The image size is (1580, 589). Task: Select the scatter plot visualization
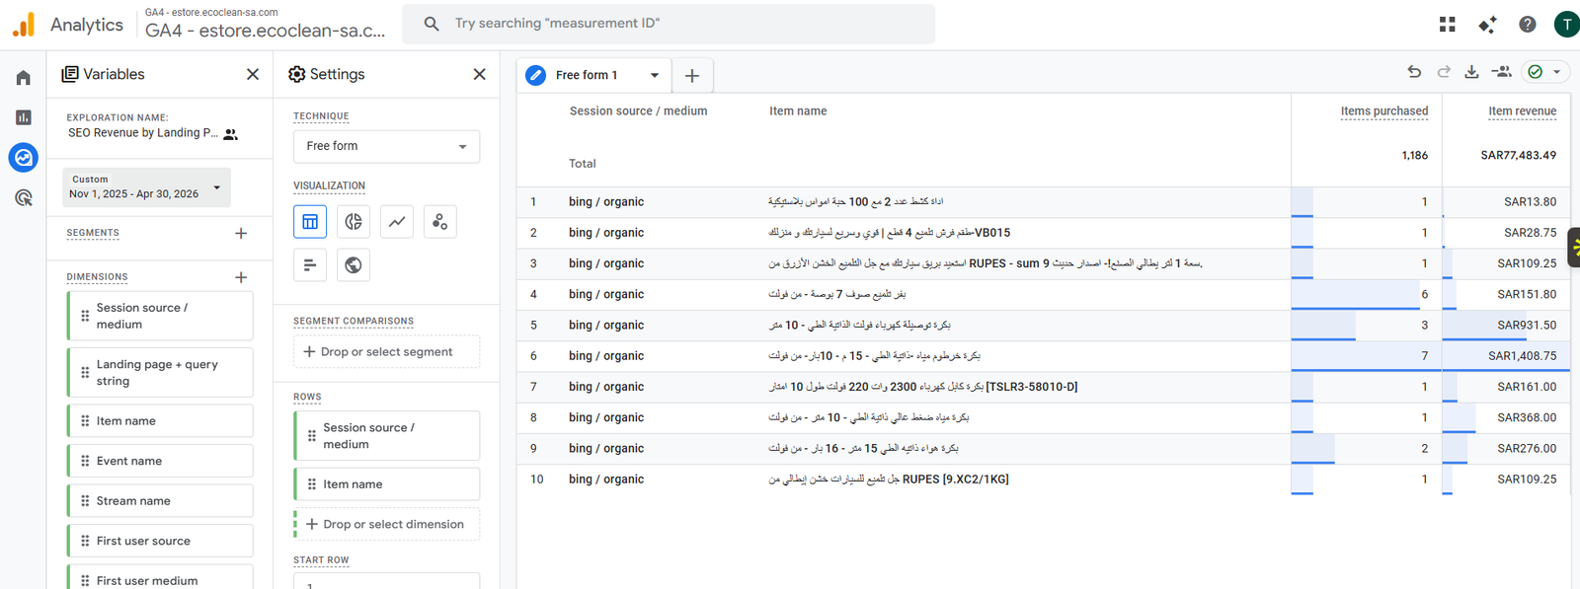click(x=440, y=222)
